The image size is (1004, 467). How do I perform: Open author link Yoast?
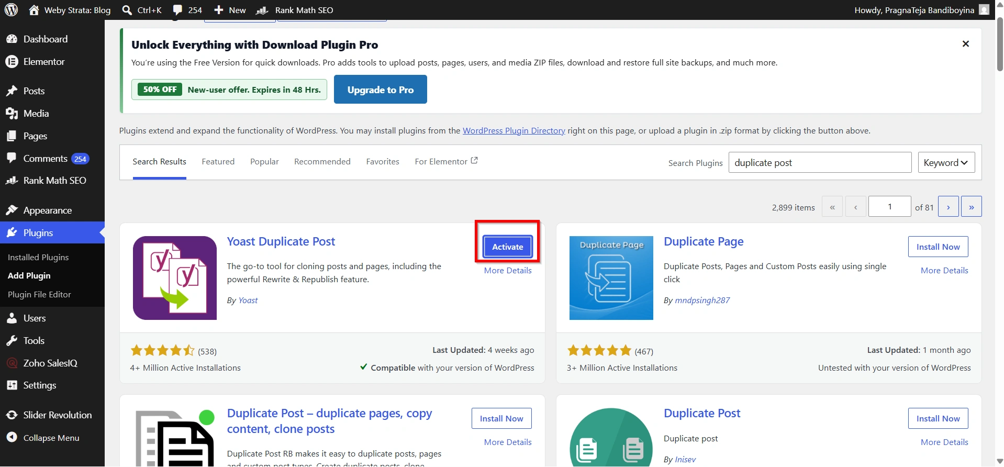coord(248,301)
